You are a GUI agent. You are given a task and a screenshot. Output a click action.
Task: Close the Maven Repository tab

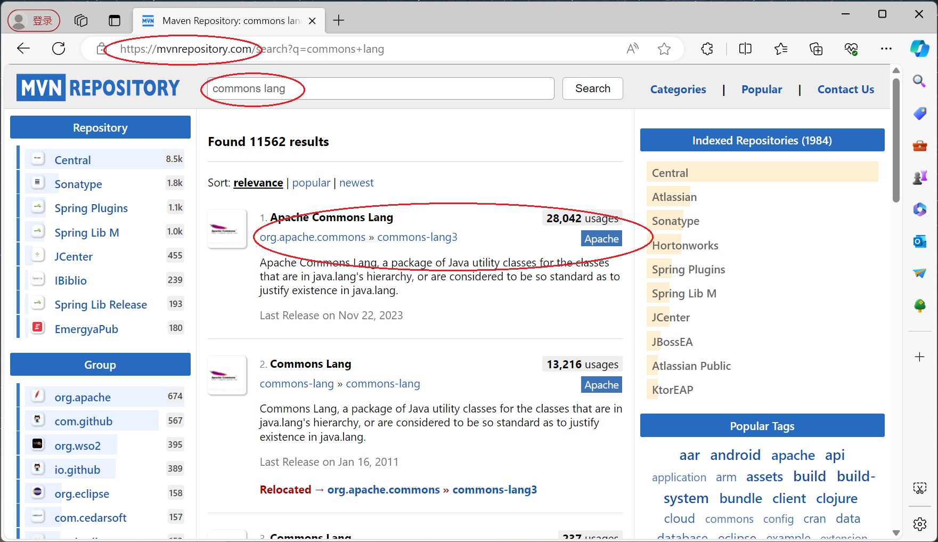313,21
